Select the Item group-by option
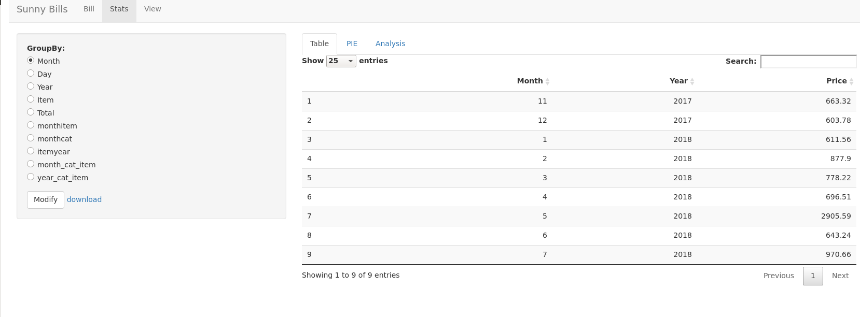Screen dimensions: 860x317 pyautogui.click(x=31, y=99)
